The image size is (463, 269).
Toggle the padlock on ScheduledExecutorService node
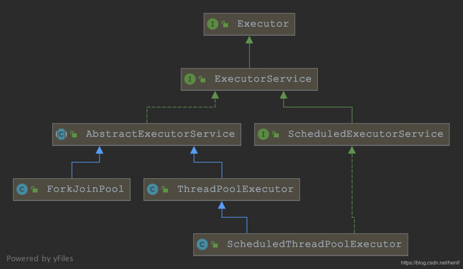click(275, 134)
